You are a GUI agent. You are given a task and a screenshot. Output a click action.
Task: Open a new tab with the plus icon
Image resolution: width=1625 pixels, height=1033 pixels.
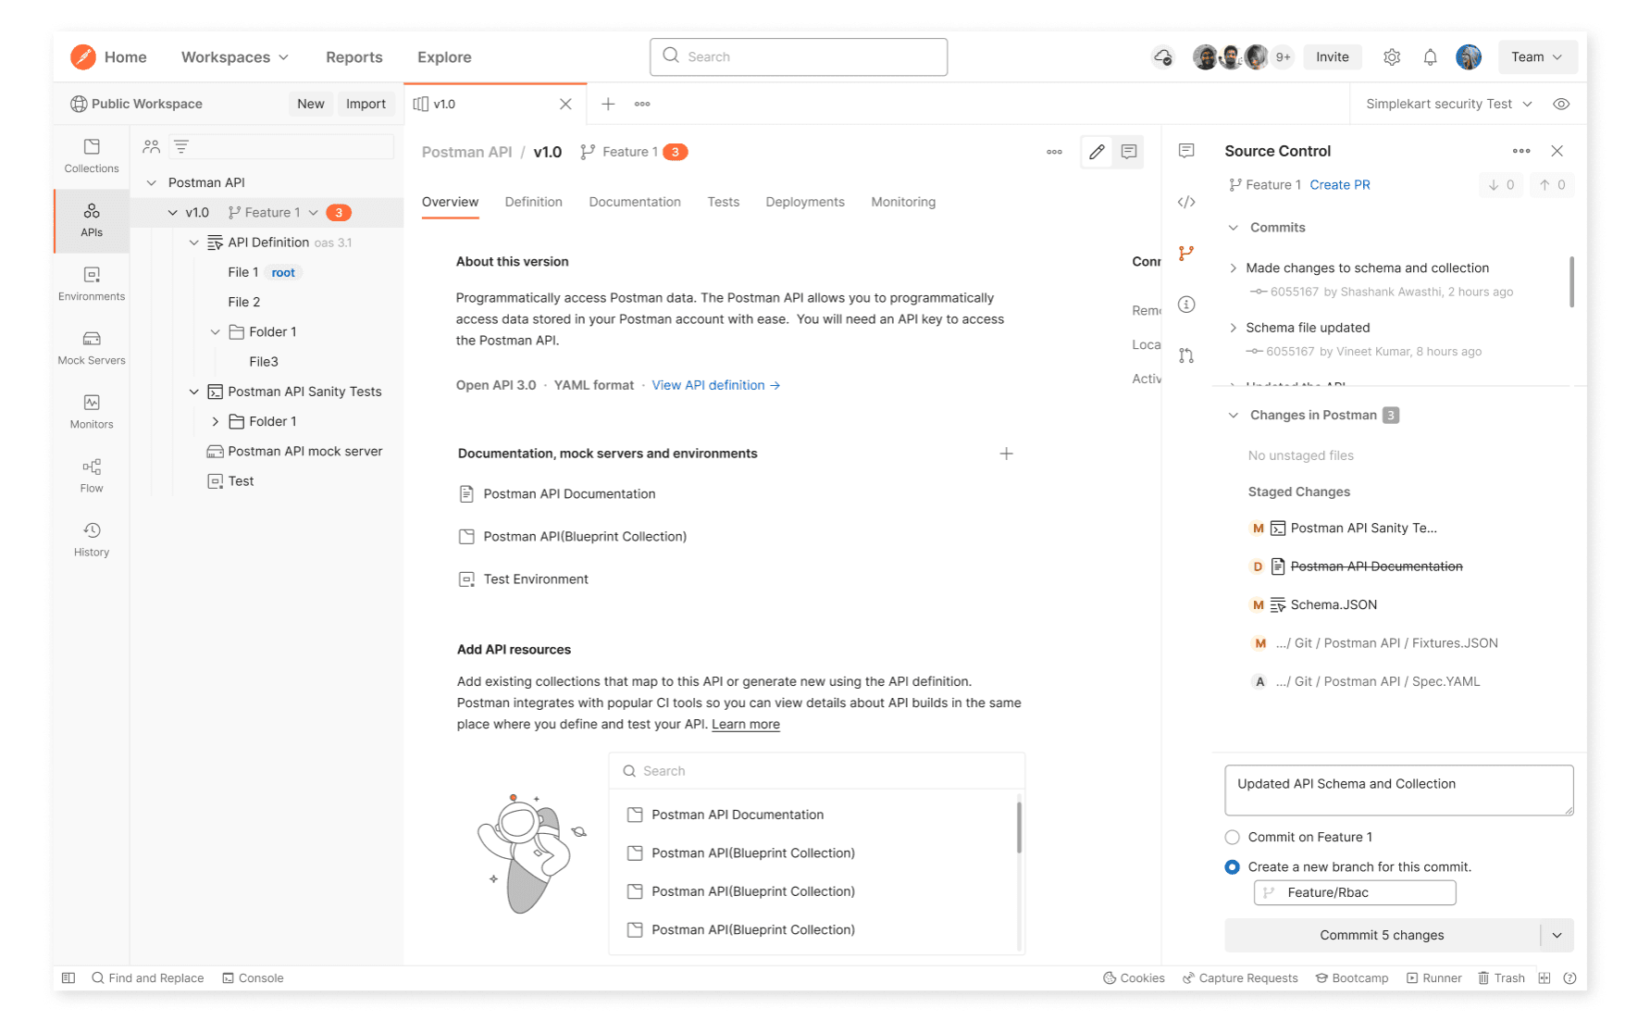pyautogui.click(x=608, y=104)
